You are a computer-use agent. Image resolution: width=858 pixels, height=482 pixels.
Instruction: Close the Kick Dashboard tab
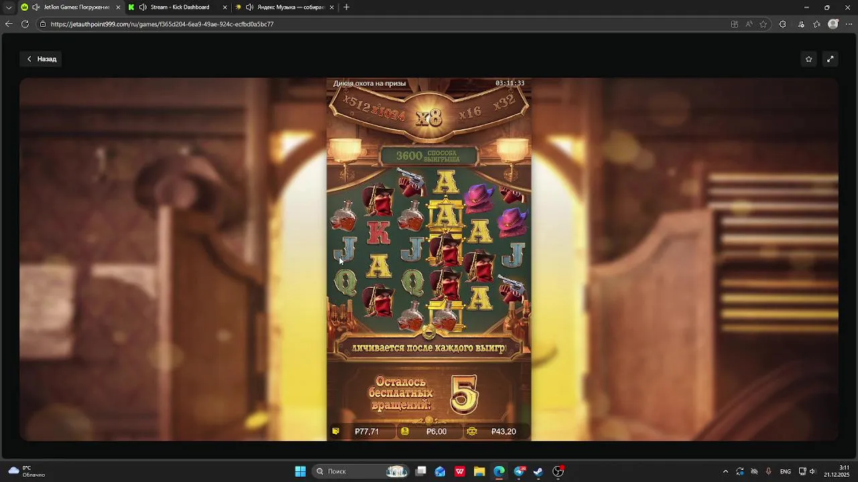tap(225, 7)
